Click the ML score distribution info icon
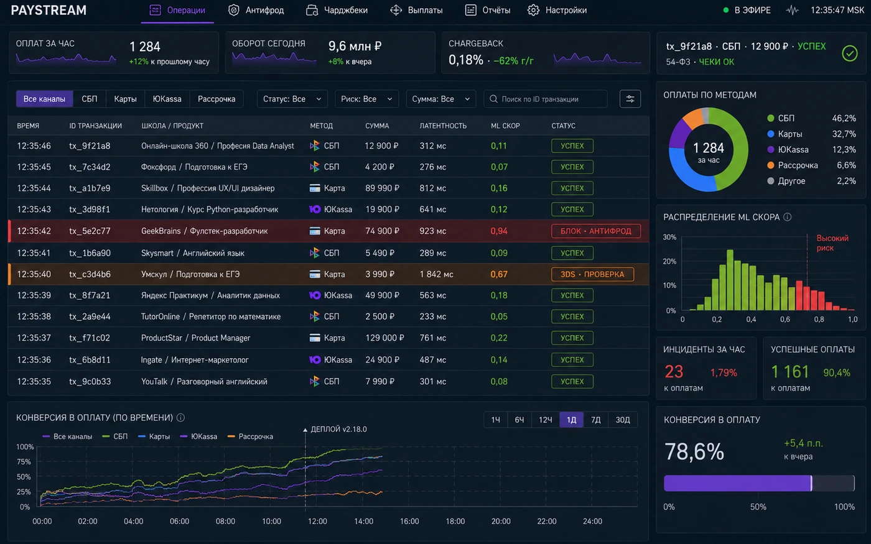 pyautogui.click(x=788, y=217)
